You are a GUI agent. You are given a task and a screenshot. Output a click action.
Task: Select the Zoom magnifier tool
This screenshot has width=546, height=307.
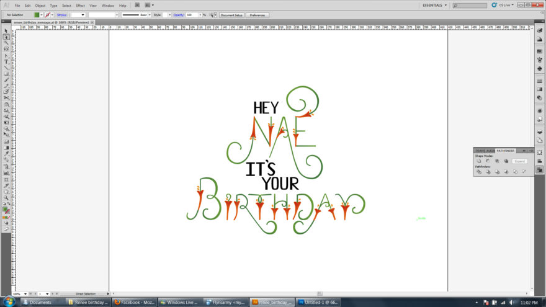[6, 198]
